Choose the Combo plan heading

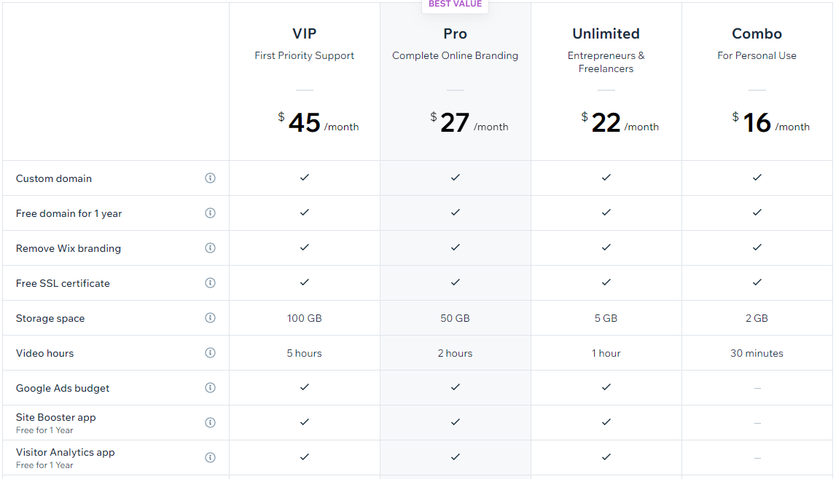[x=757, y=33]
